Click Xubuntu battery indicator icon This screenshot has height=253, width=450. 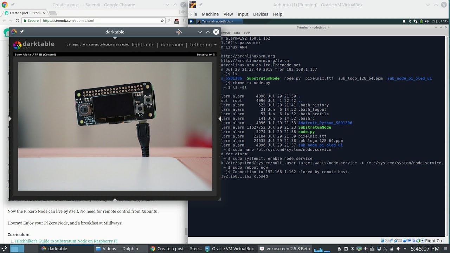[x=420, y=21]
